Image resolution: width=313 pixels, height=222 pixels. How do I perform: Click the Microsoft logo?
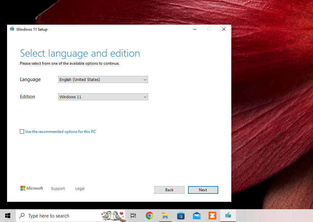tap(32, 188)
